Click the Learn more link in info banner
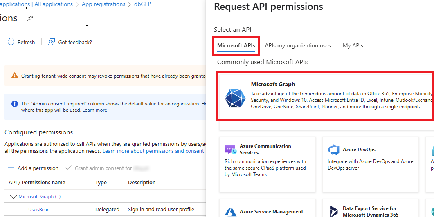434x217 pixels. tap(94, 110)
